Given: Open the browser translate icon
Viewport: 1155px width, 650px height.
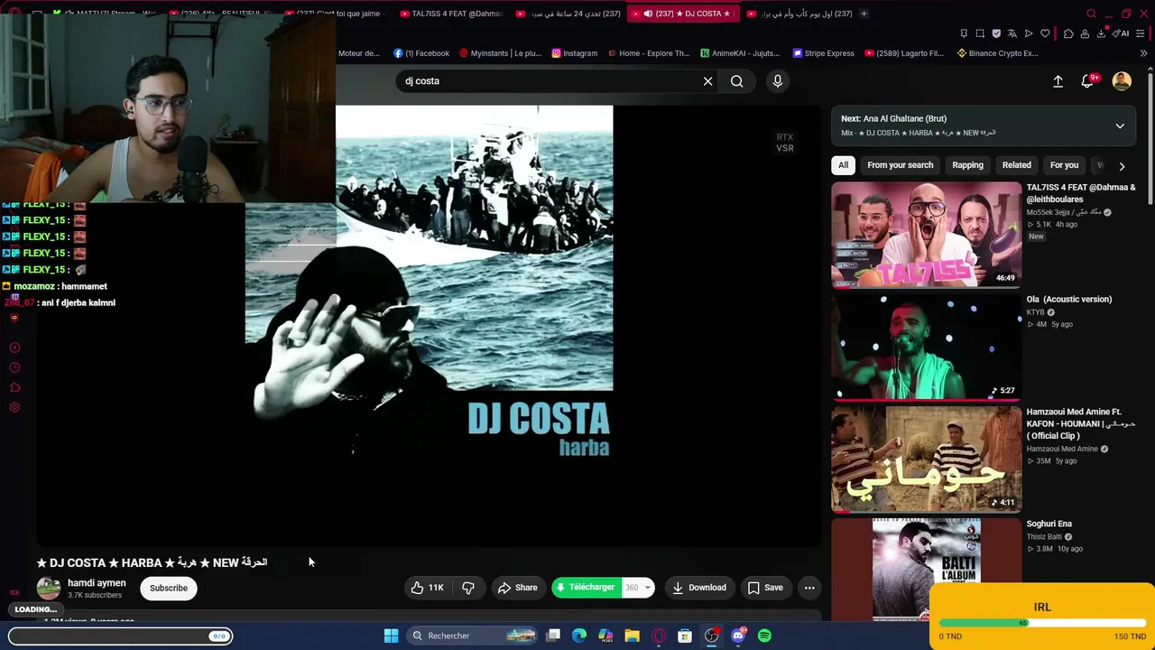Looking at the screenshot, I should [1012, 33].
